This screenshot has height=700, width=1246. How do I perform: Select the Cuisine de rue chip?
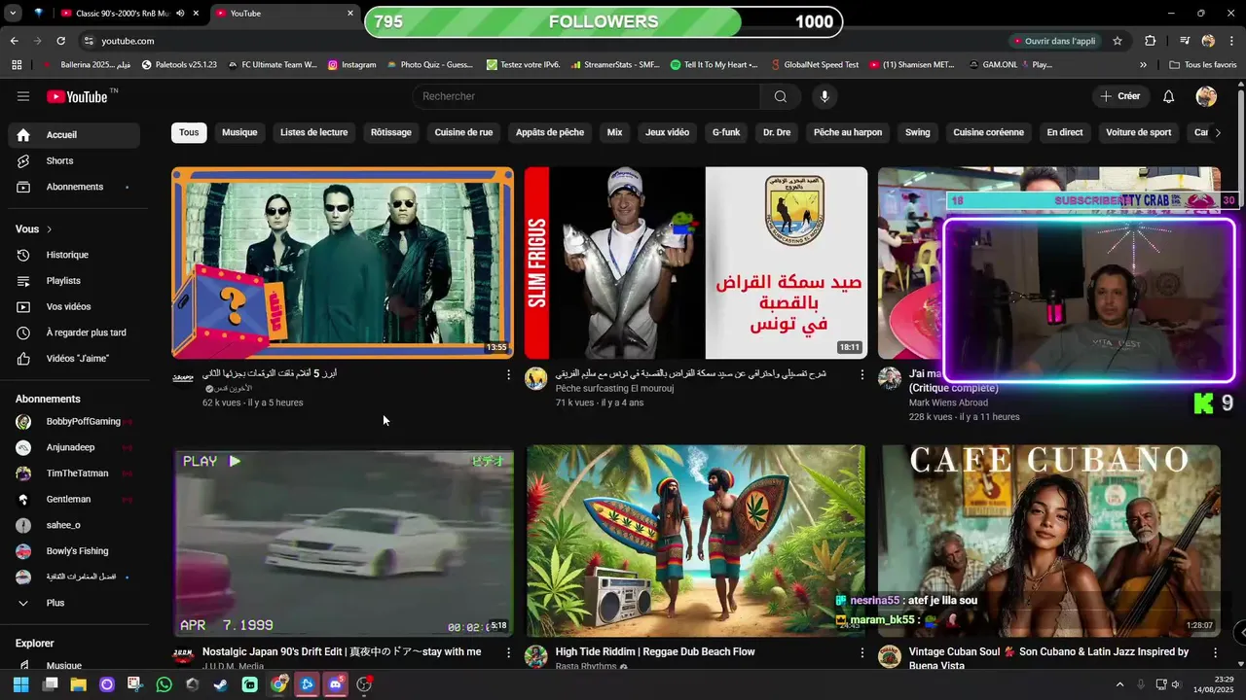click(x=463, y=132)
